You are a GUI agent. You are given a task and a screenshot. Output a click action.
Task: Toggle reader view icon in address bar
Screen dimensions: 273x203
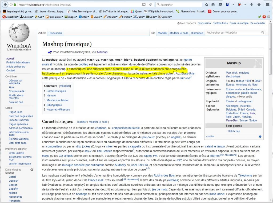[144, 5]
